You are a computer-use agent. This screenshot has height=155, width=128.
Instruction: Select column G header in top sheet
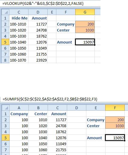(85, 12)
